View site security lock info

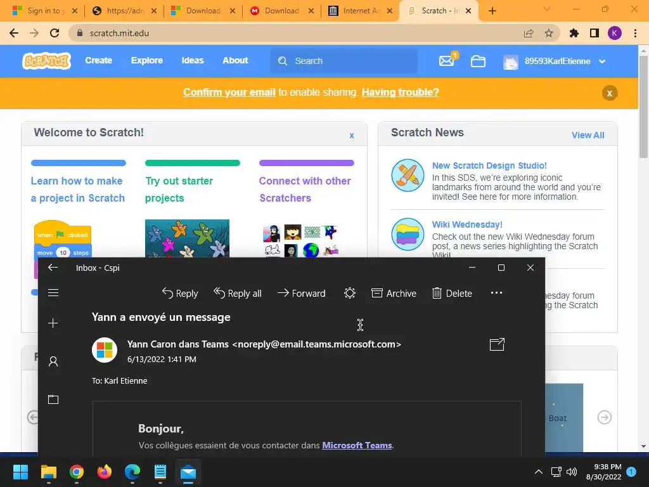(80, 33)
